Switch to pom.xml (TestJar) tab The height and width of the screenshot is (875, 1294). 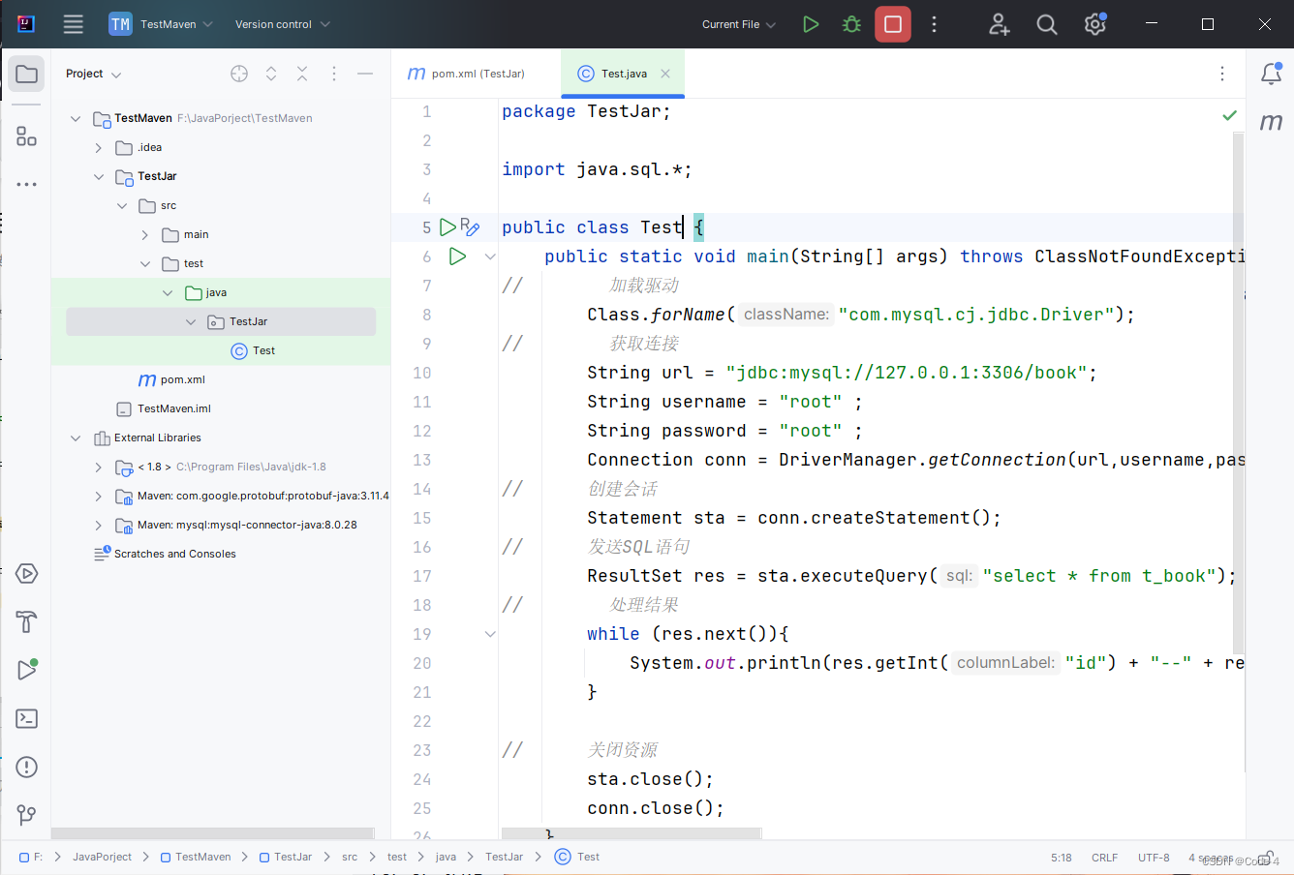pos(466,74)
